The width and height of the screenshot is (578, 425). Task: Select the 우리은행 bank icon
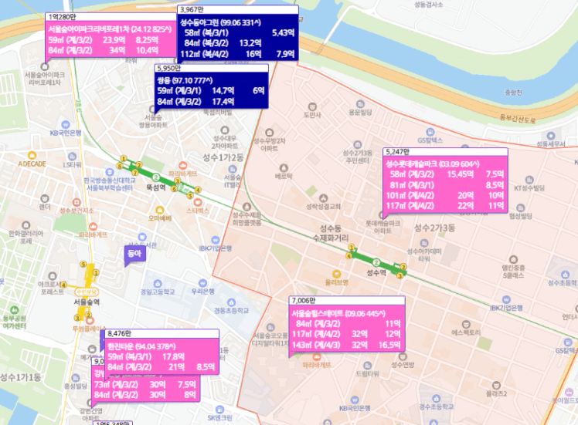click(x=202, y=283)
